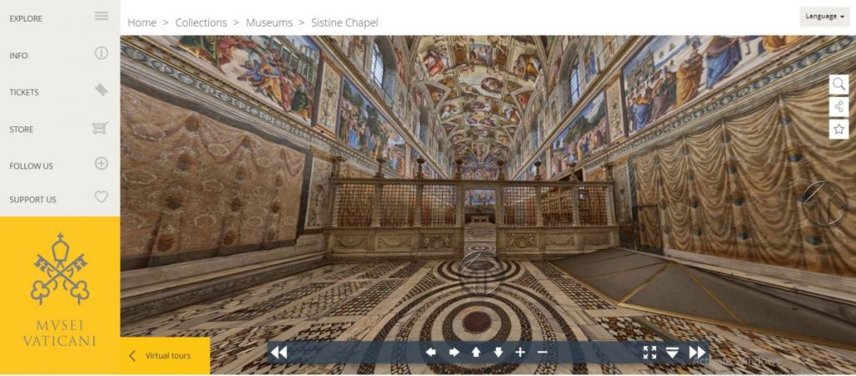856x376 pixels.
Task: Skip to the next scene
Action: pyautogui.click(x=696, y=353)
